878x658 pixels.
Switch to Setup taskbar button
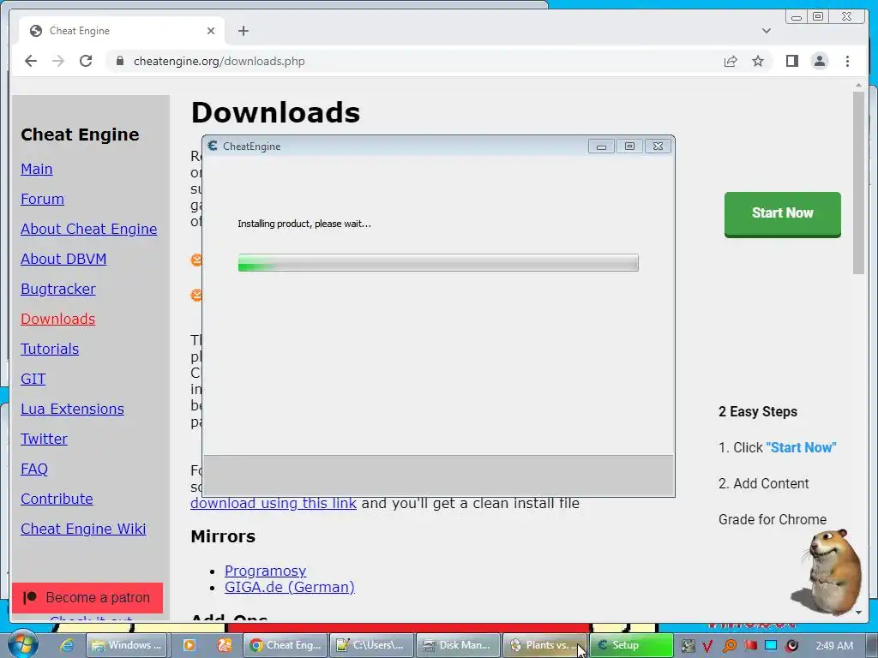pos(631,645)
